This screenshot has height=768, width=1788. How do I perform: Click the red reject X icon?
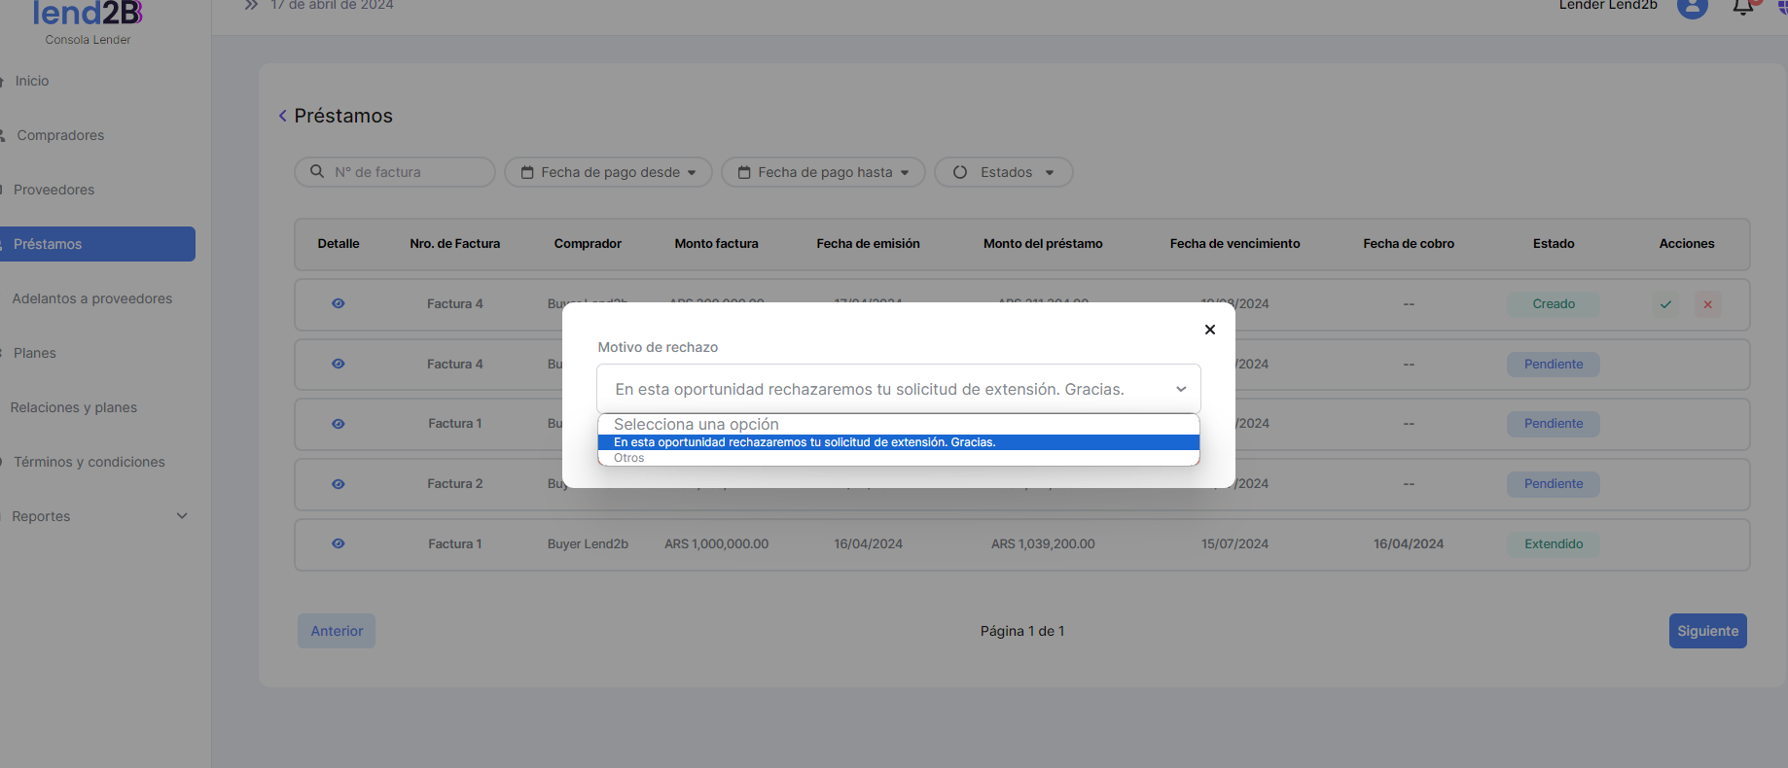click(x=1707, y=304)
